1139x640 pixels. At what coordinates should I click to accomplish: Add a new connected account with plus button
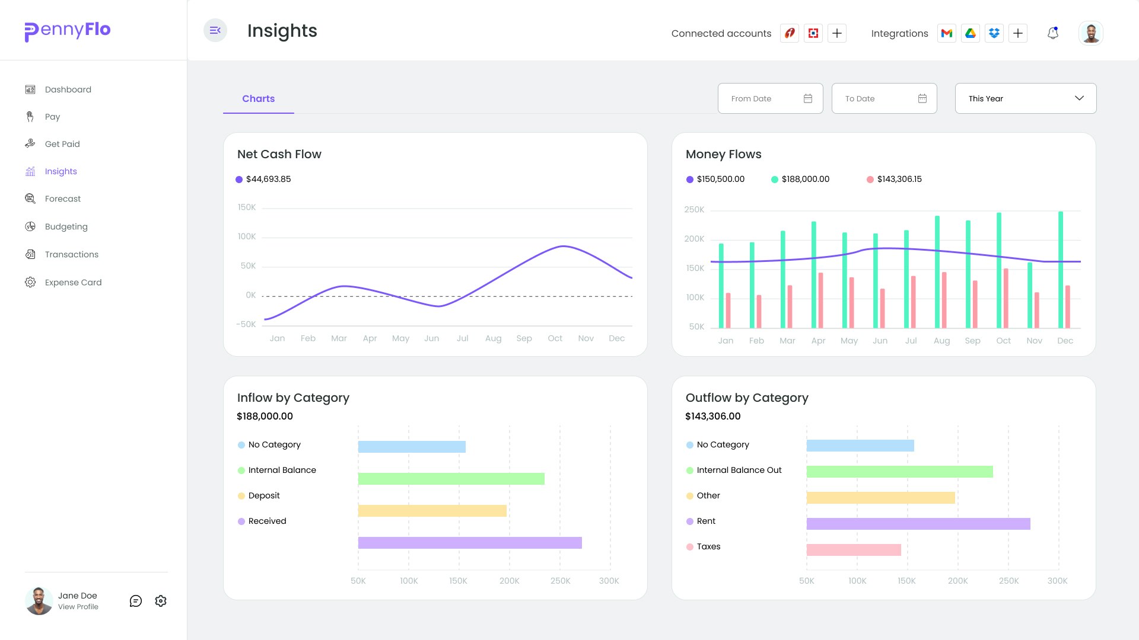pyautogui.click(x=837, y=33)
